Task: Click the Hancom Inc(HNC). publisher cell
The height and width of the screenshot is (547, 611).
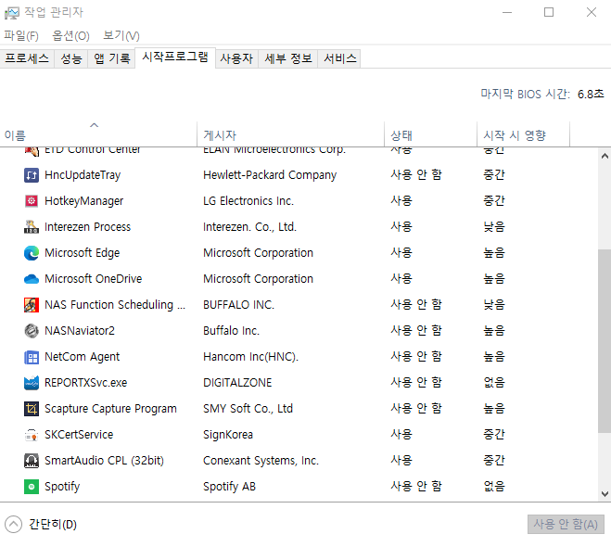Action: [251, 357]
